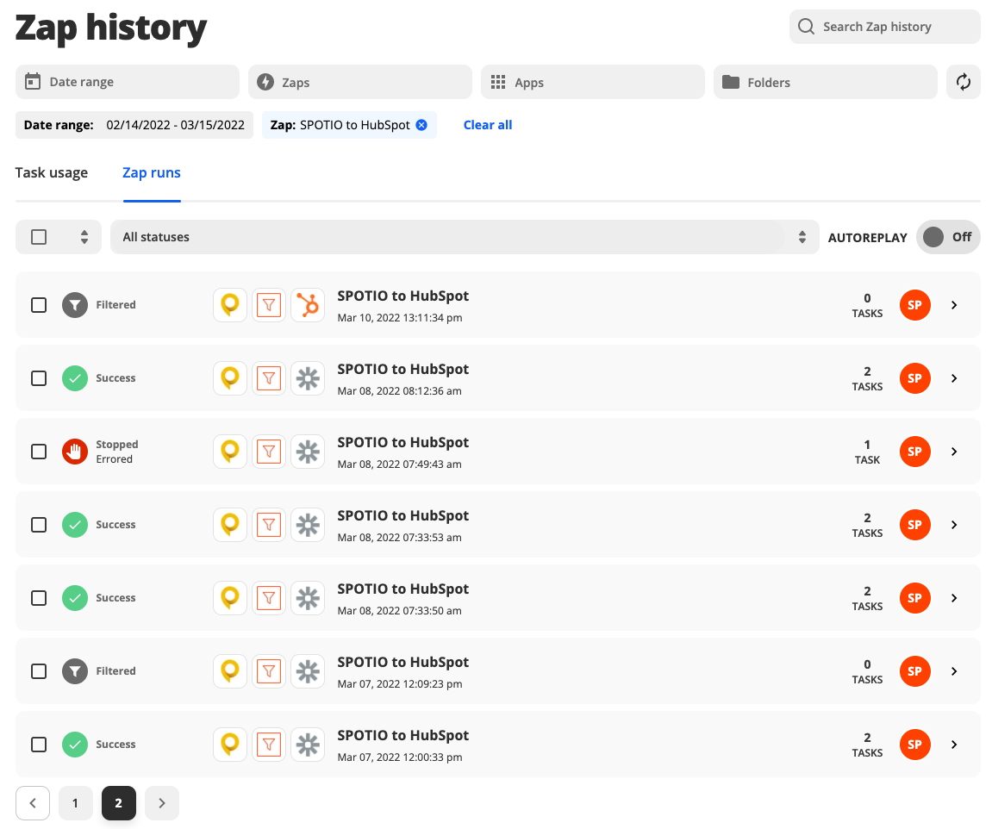This screenshot has width=992, height=829.
Task: Open the Zaps filter dropdown
Action: tap(360, 82)
